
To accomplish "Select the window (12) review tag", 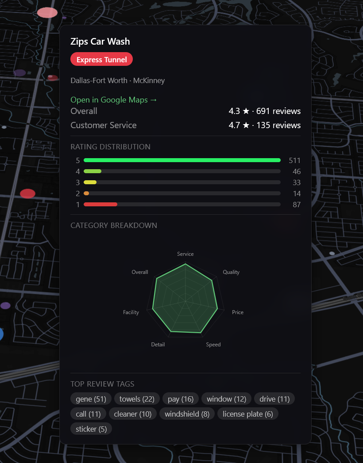I will [226, 399].
